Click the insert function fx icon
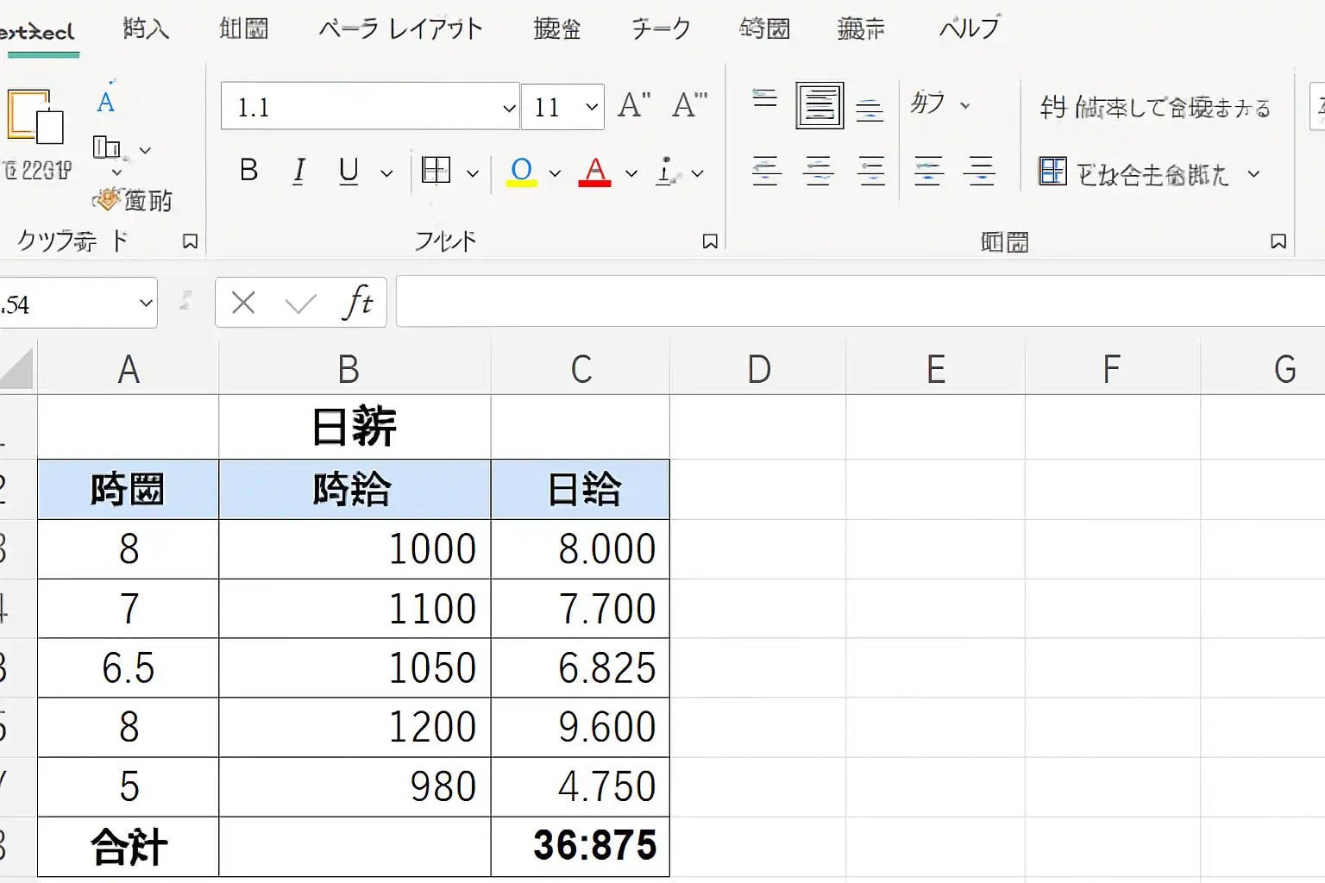 357,303
